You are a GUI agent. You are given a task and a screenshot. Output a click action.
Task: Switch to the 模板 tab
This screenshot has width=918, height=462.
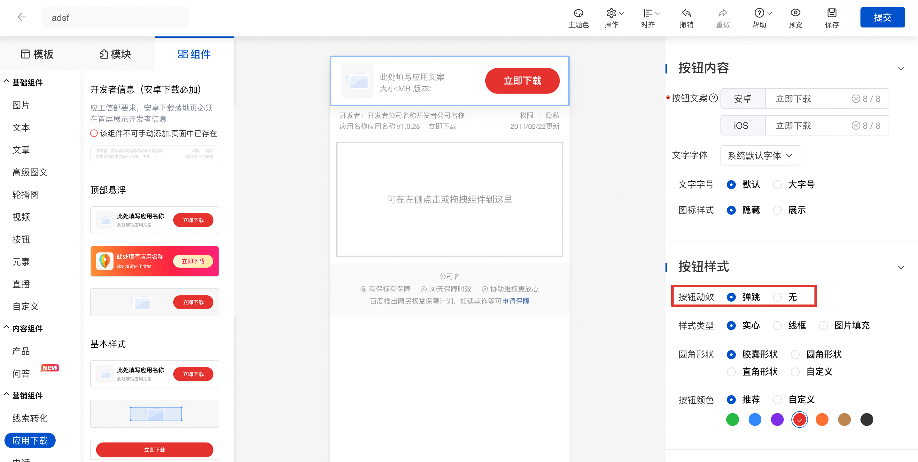(37, 55)
